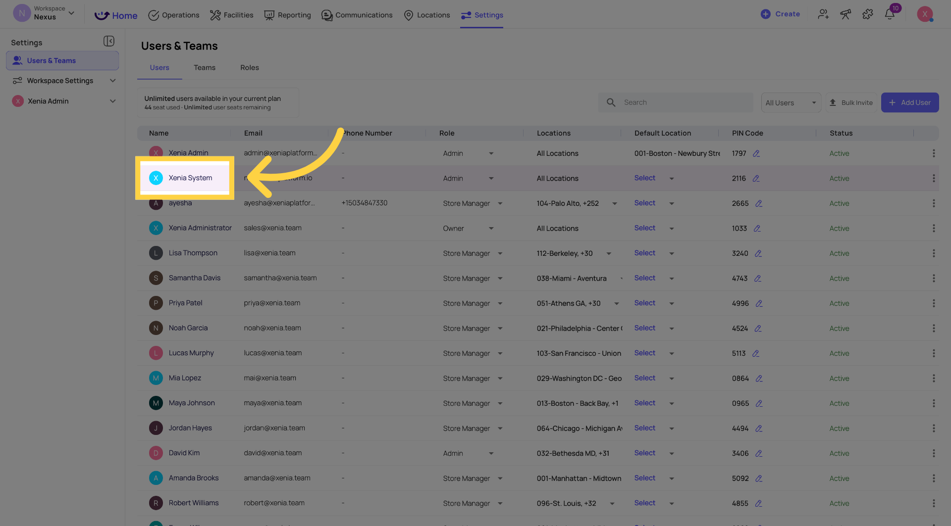Open the user profile avatar at top right
Screen dimensions: 951x526
tap(925, 14)
